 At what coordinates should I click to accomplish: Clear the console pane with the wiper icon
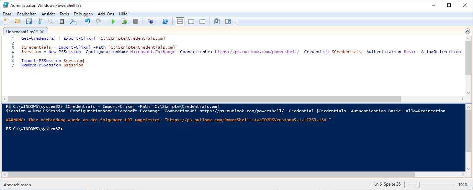point(73,21)
